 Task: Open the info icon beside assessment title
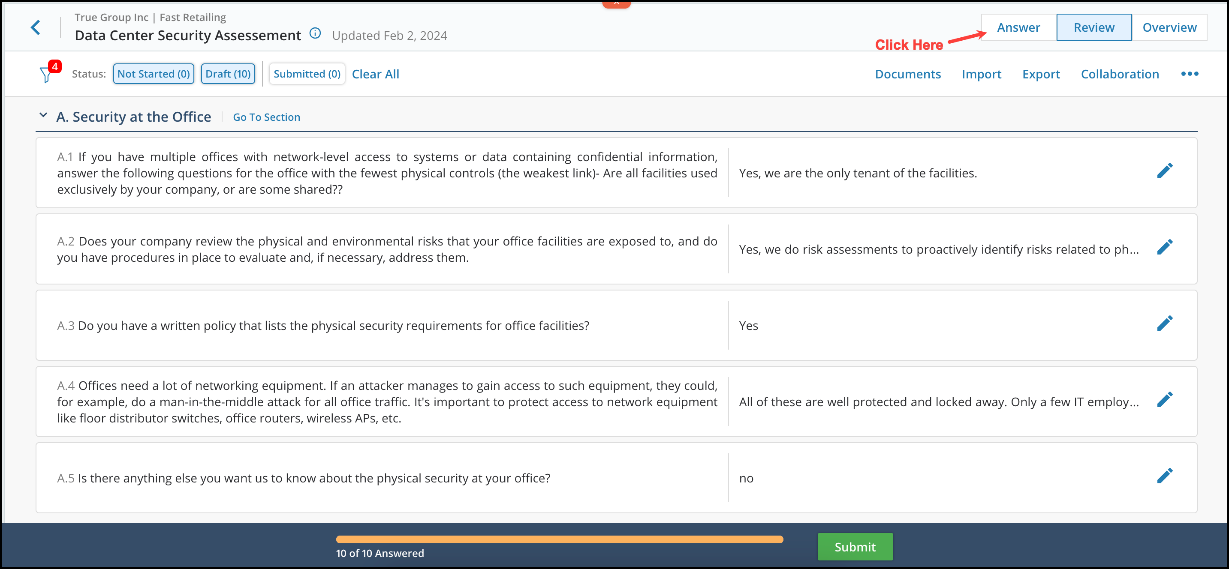pyautogui.click(x=315, y=33)
